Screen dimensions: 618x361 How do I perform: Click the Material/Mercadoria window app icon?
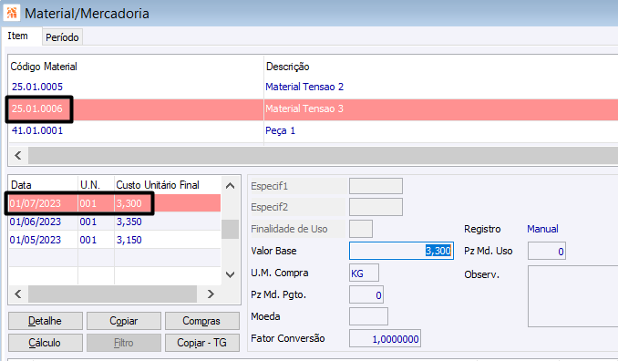tap(12, 13)
